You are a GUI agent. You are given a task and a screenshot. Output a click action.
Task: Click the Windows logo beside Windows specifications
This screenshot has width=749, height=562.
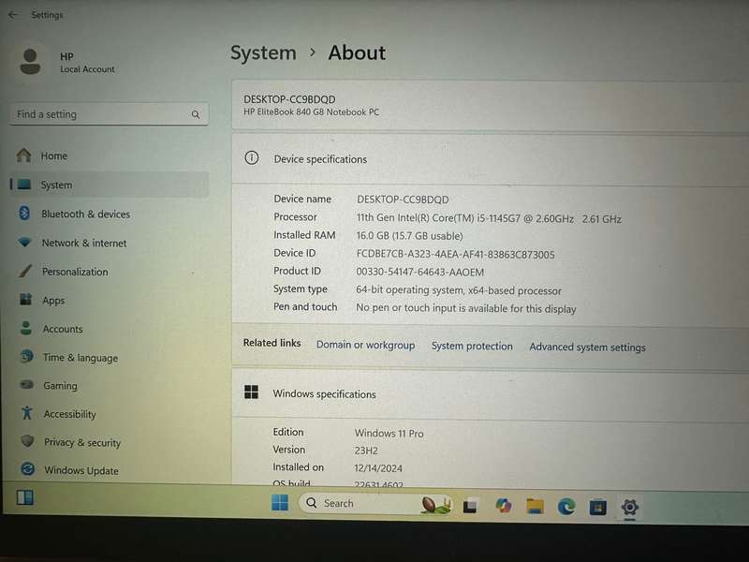coord(251,392)
